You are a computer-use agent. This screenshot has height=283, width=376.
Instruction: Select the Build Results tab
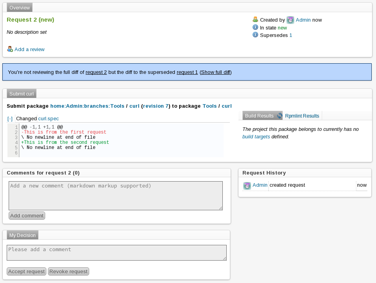259,116
